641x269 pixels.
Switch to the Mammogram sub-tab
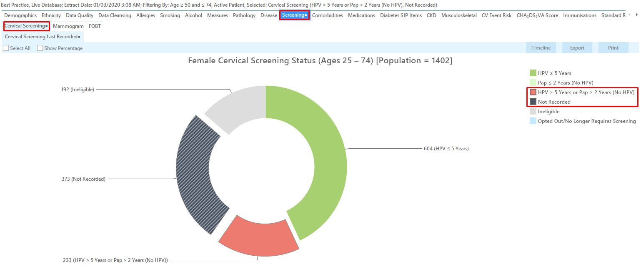click(x=68, y=26)
